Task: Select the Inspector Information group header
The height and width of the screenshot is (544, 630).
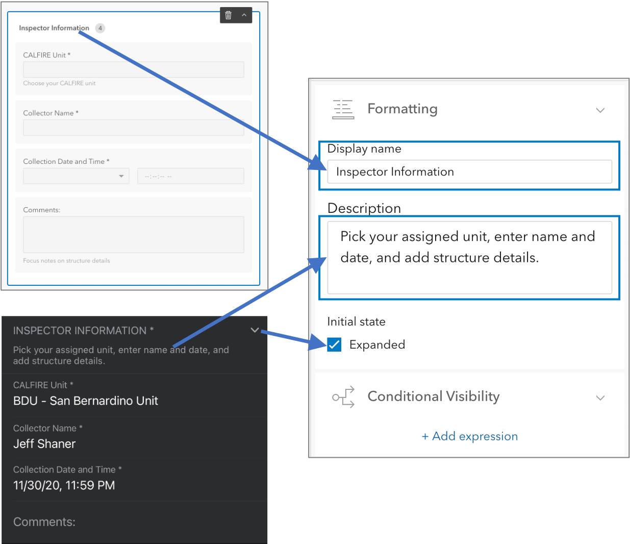Action: click(54, 28)
